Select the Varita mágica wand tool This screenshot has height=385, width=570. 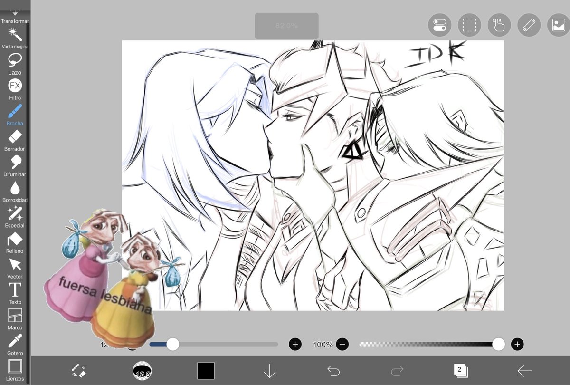pyautogui.click(x=15, y=38)
